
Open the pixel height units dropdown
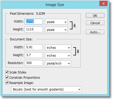click(x=56, y=30)
